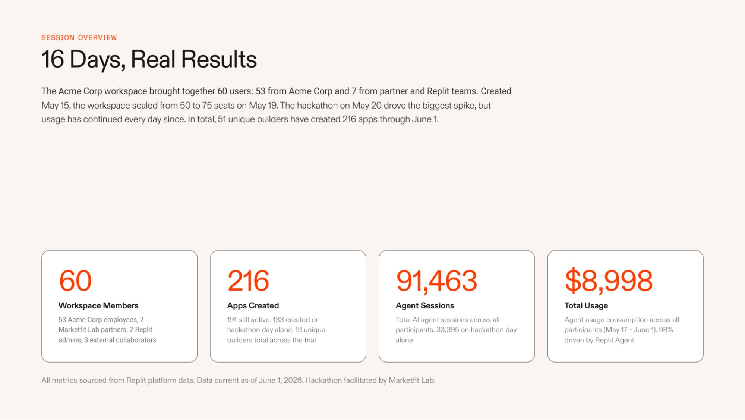
Task: Open the Apps Created card
Action: (x=288, y=306)
